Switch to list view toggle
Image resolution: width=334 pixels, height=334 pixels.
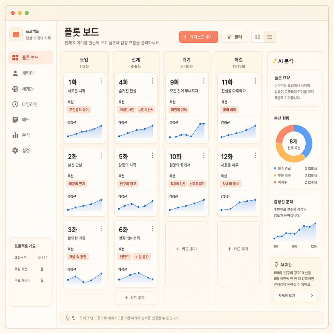(269, 37)
